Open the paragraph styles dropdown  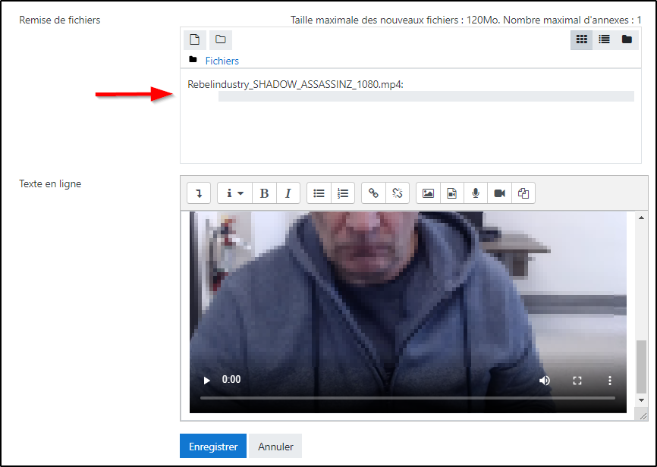[234, 193]
